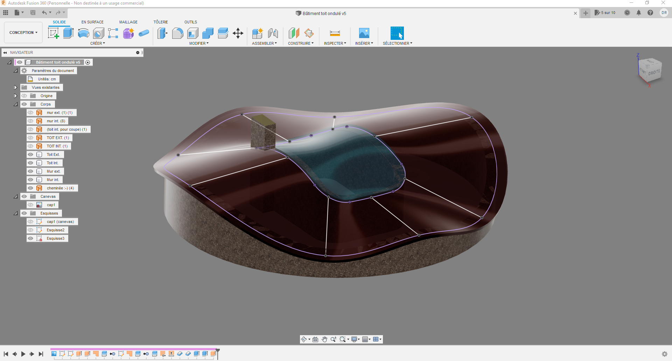
Task: Show the mur ext. body
Action: [x=30, y=112]
